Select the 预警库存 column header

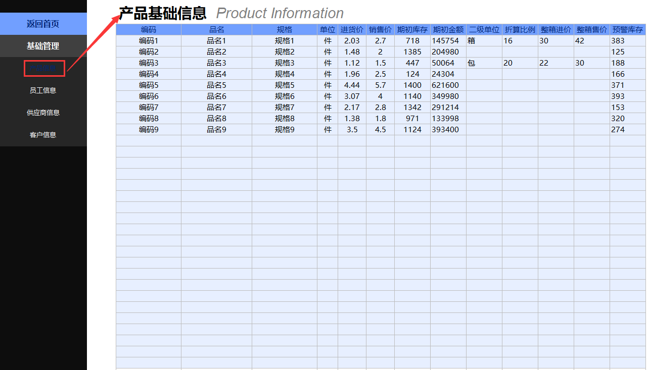pyautogui.click(x=627, y=29)
